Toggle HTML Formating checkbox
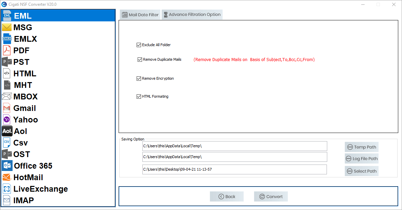 coord(139,96)
